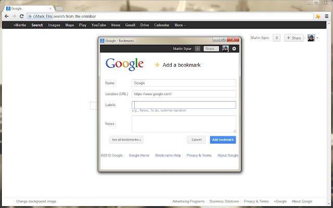Image resolution: width=333 pixels, height=208 pixels.
Task: Open Drive in the Google bar
Action: [x=145, y=25]
